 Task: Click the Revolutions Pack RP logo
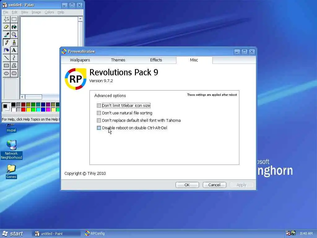coord(76,79)
